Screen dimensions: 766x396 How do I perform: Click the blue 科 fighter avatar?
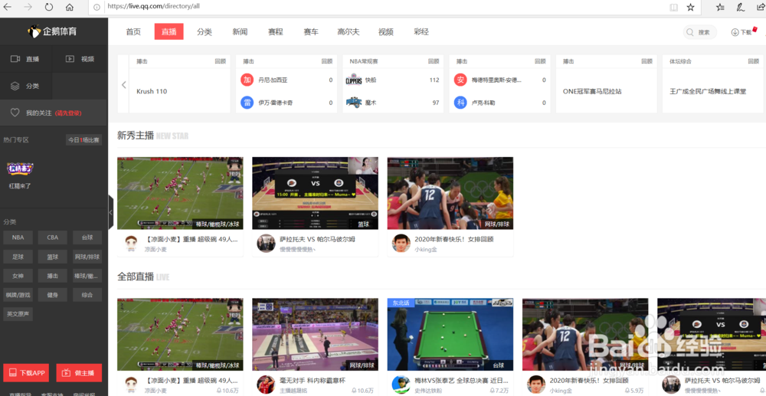[x=460, y=103]
